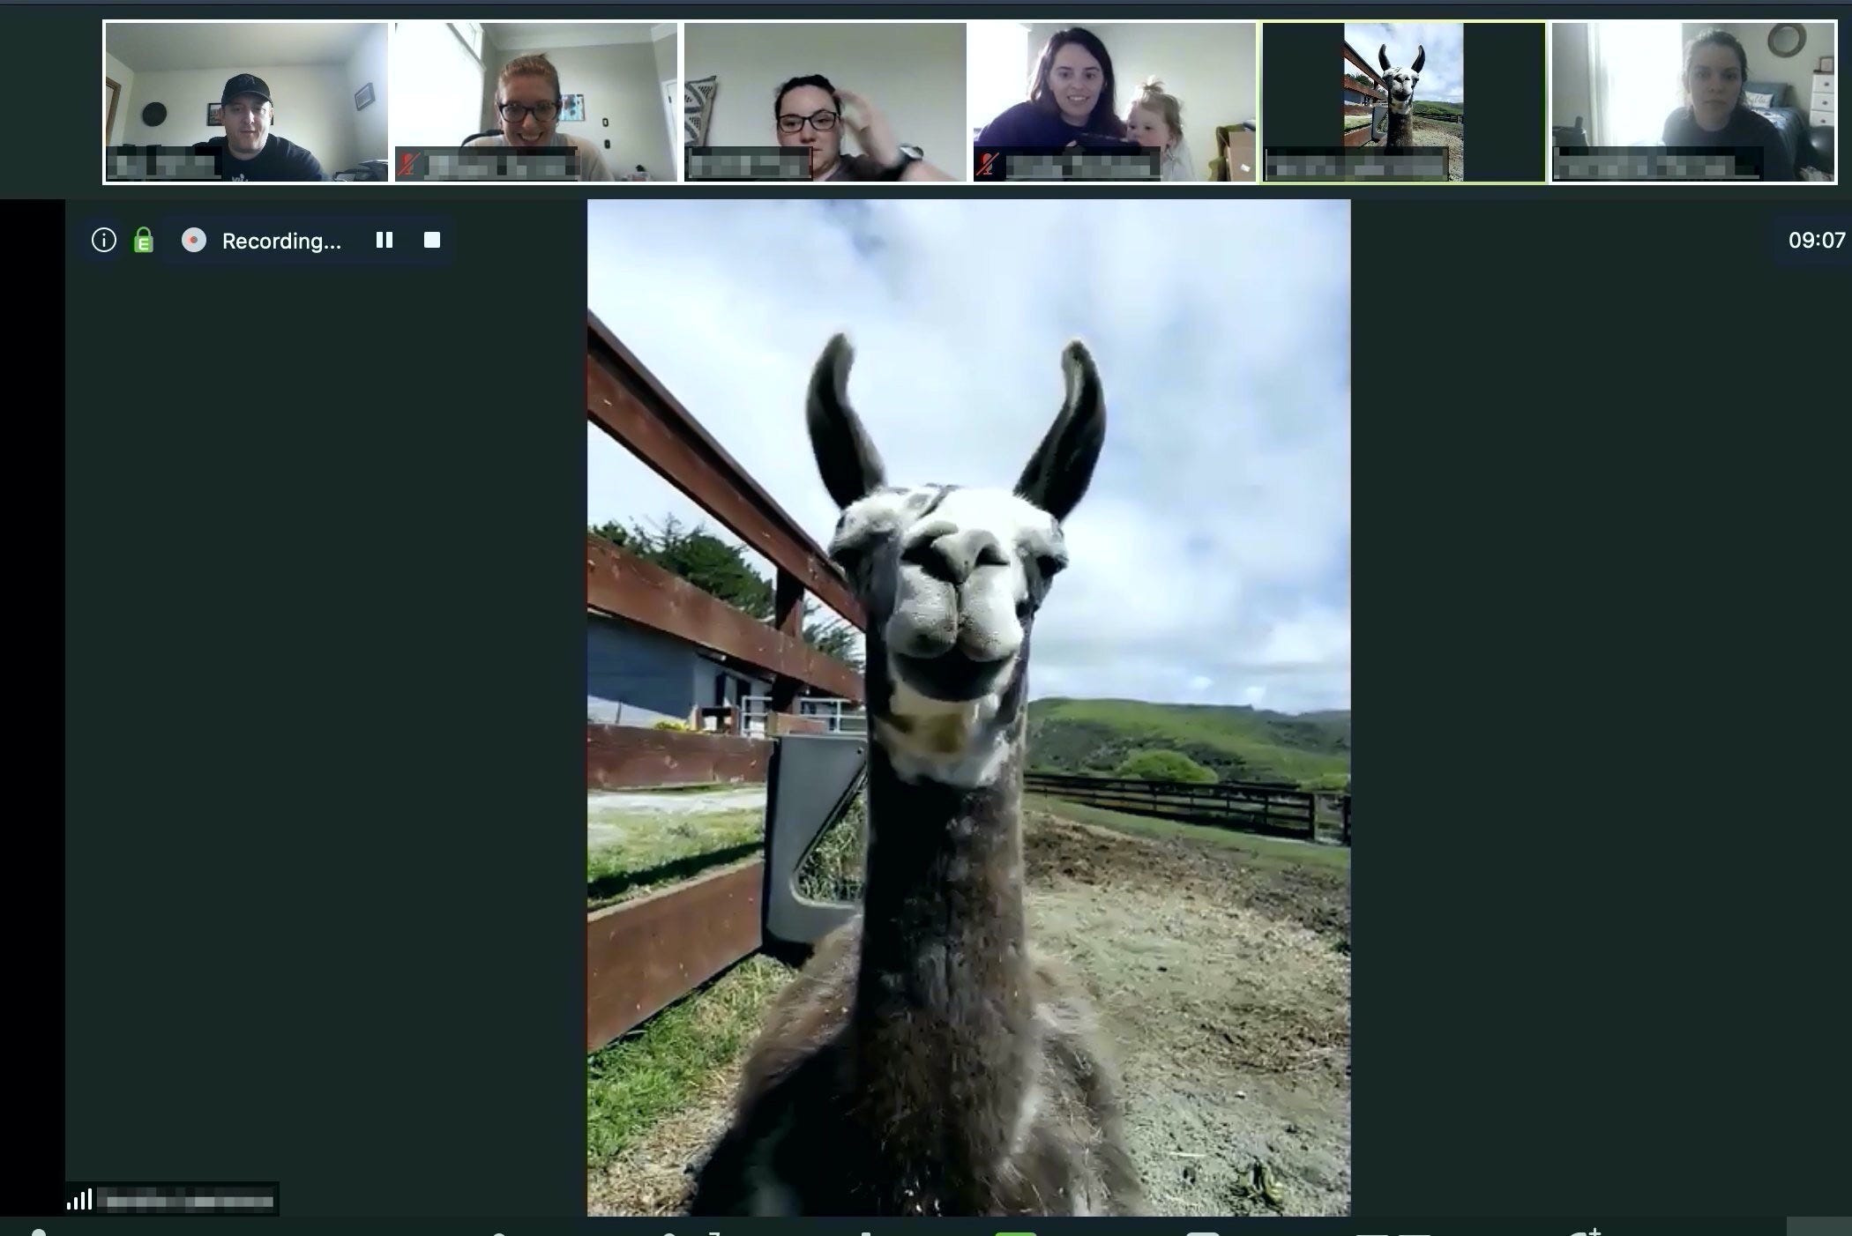Click muted mic icon on glasses woman's thumbnail
Screen dimensions: 1852x1236
(x=407, y=165)
